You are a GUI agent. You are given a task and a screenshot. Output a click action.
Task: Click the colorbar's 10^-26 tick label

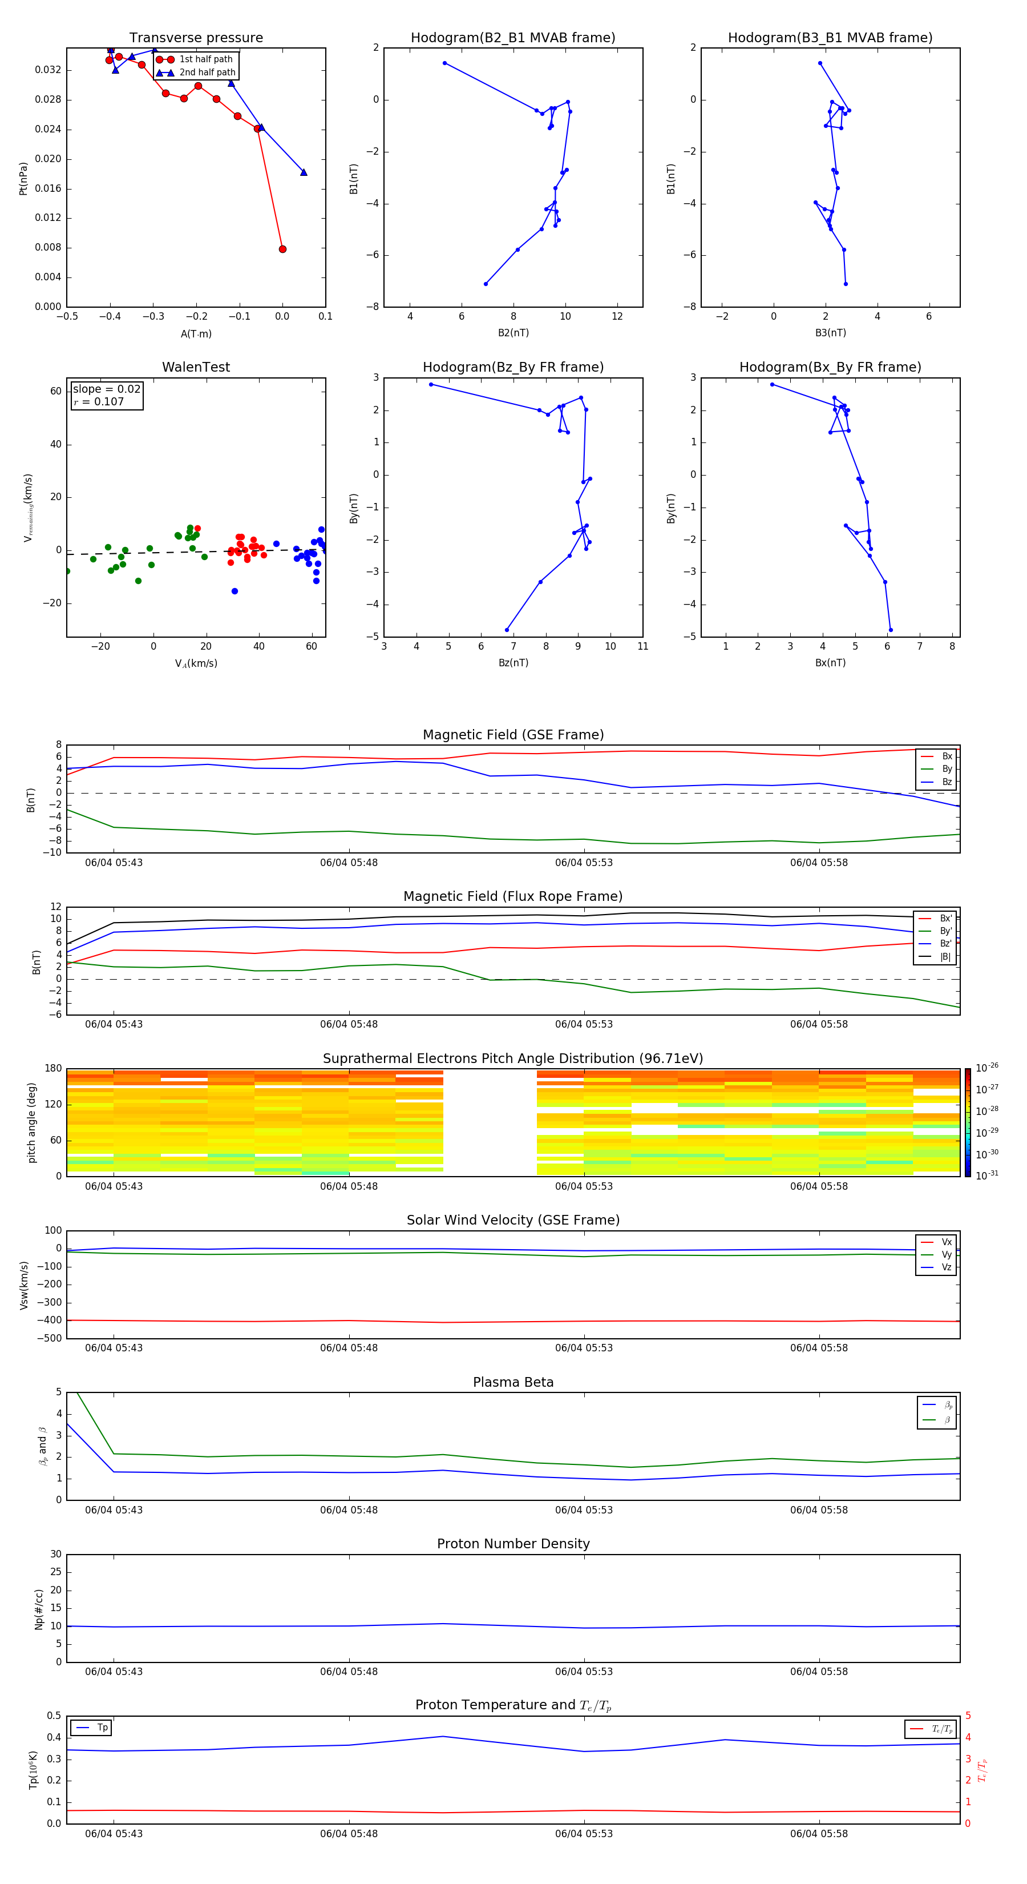[987, 1068]
